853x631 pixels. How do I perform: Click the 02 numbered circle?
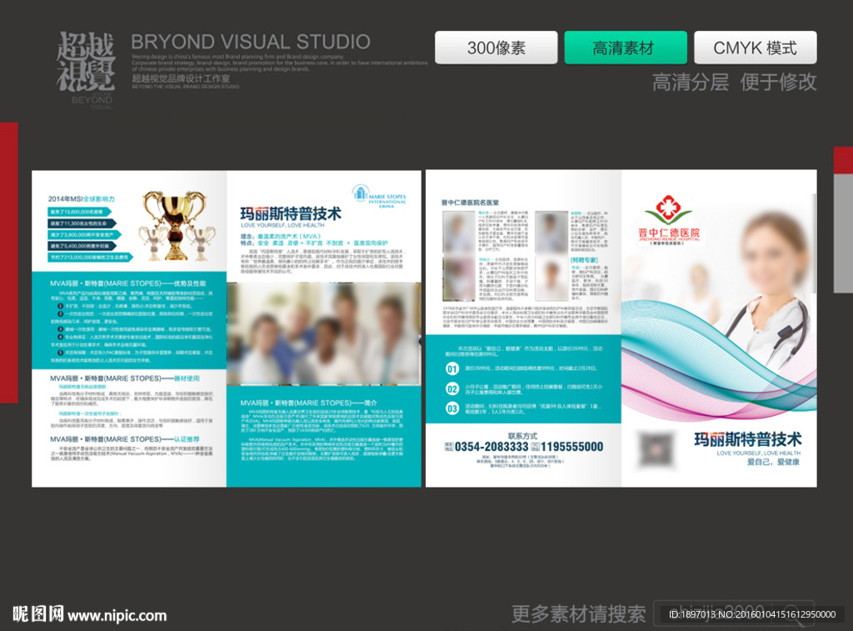pyautogui.click(x=452, y=388)
